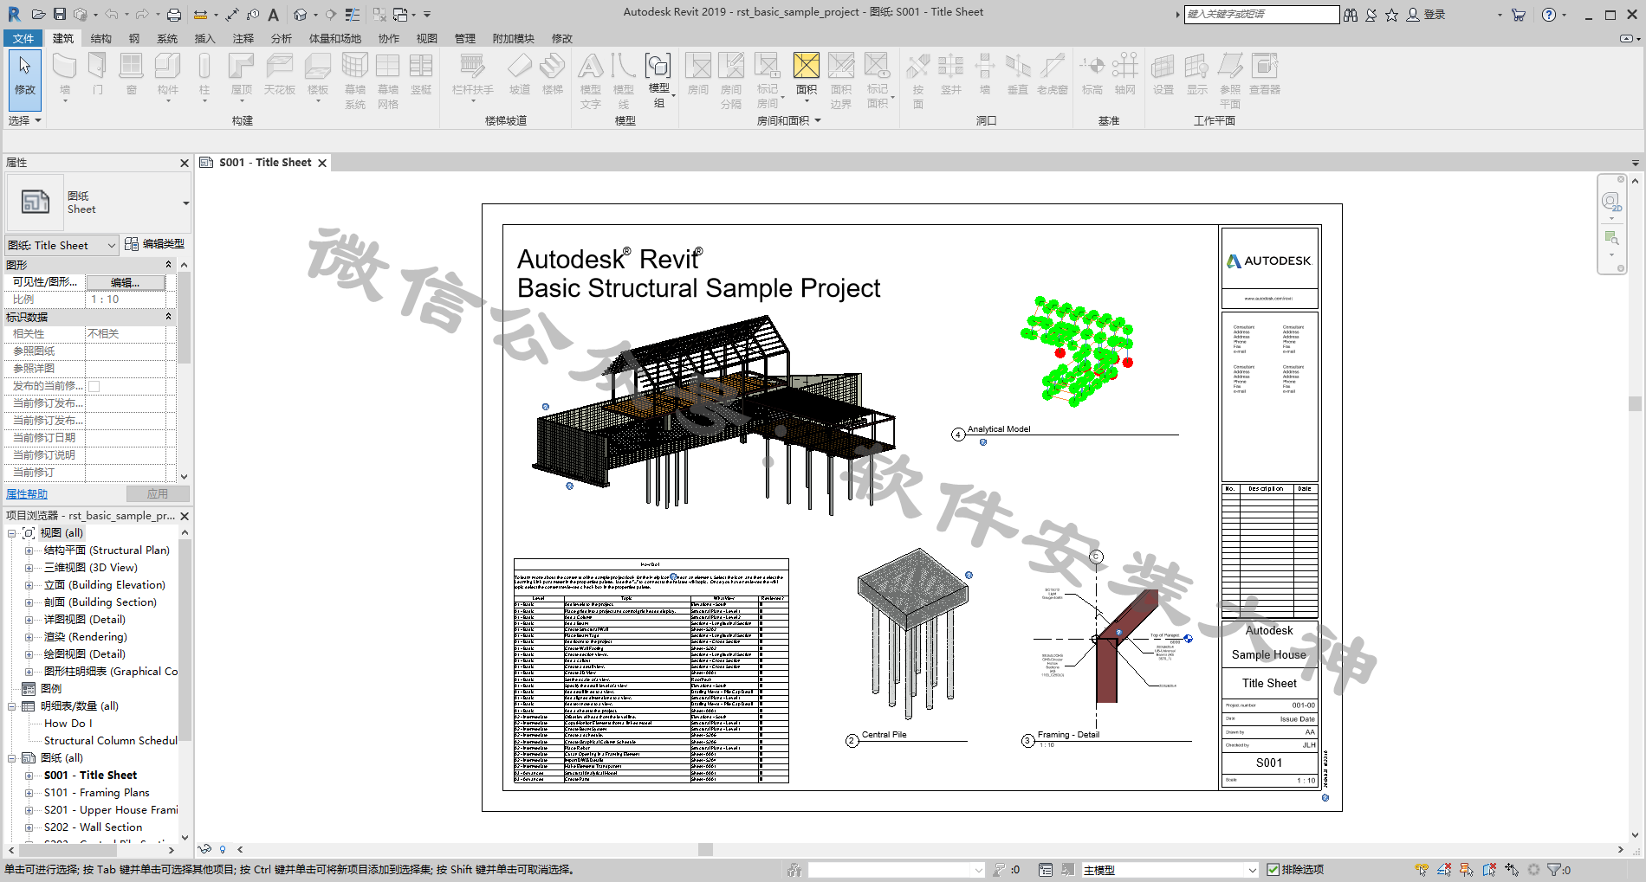Click the Component (构件) tool icon

coord(168,68)
